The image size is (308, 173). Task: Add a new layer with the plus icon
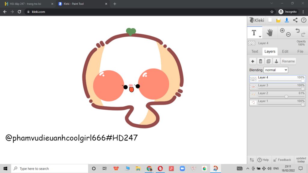pyautogui.click(x=253, y=61)
